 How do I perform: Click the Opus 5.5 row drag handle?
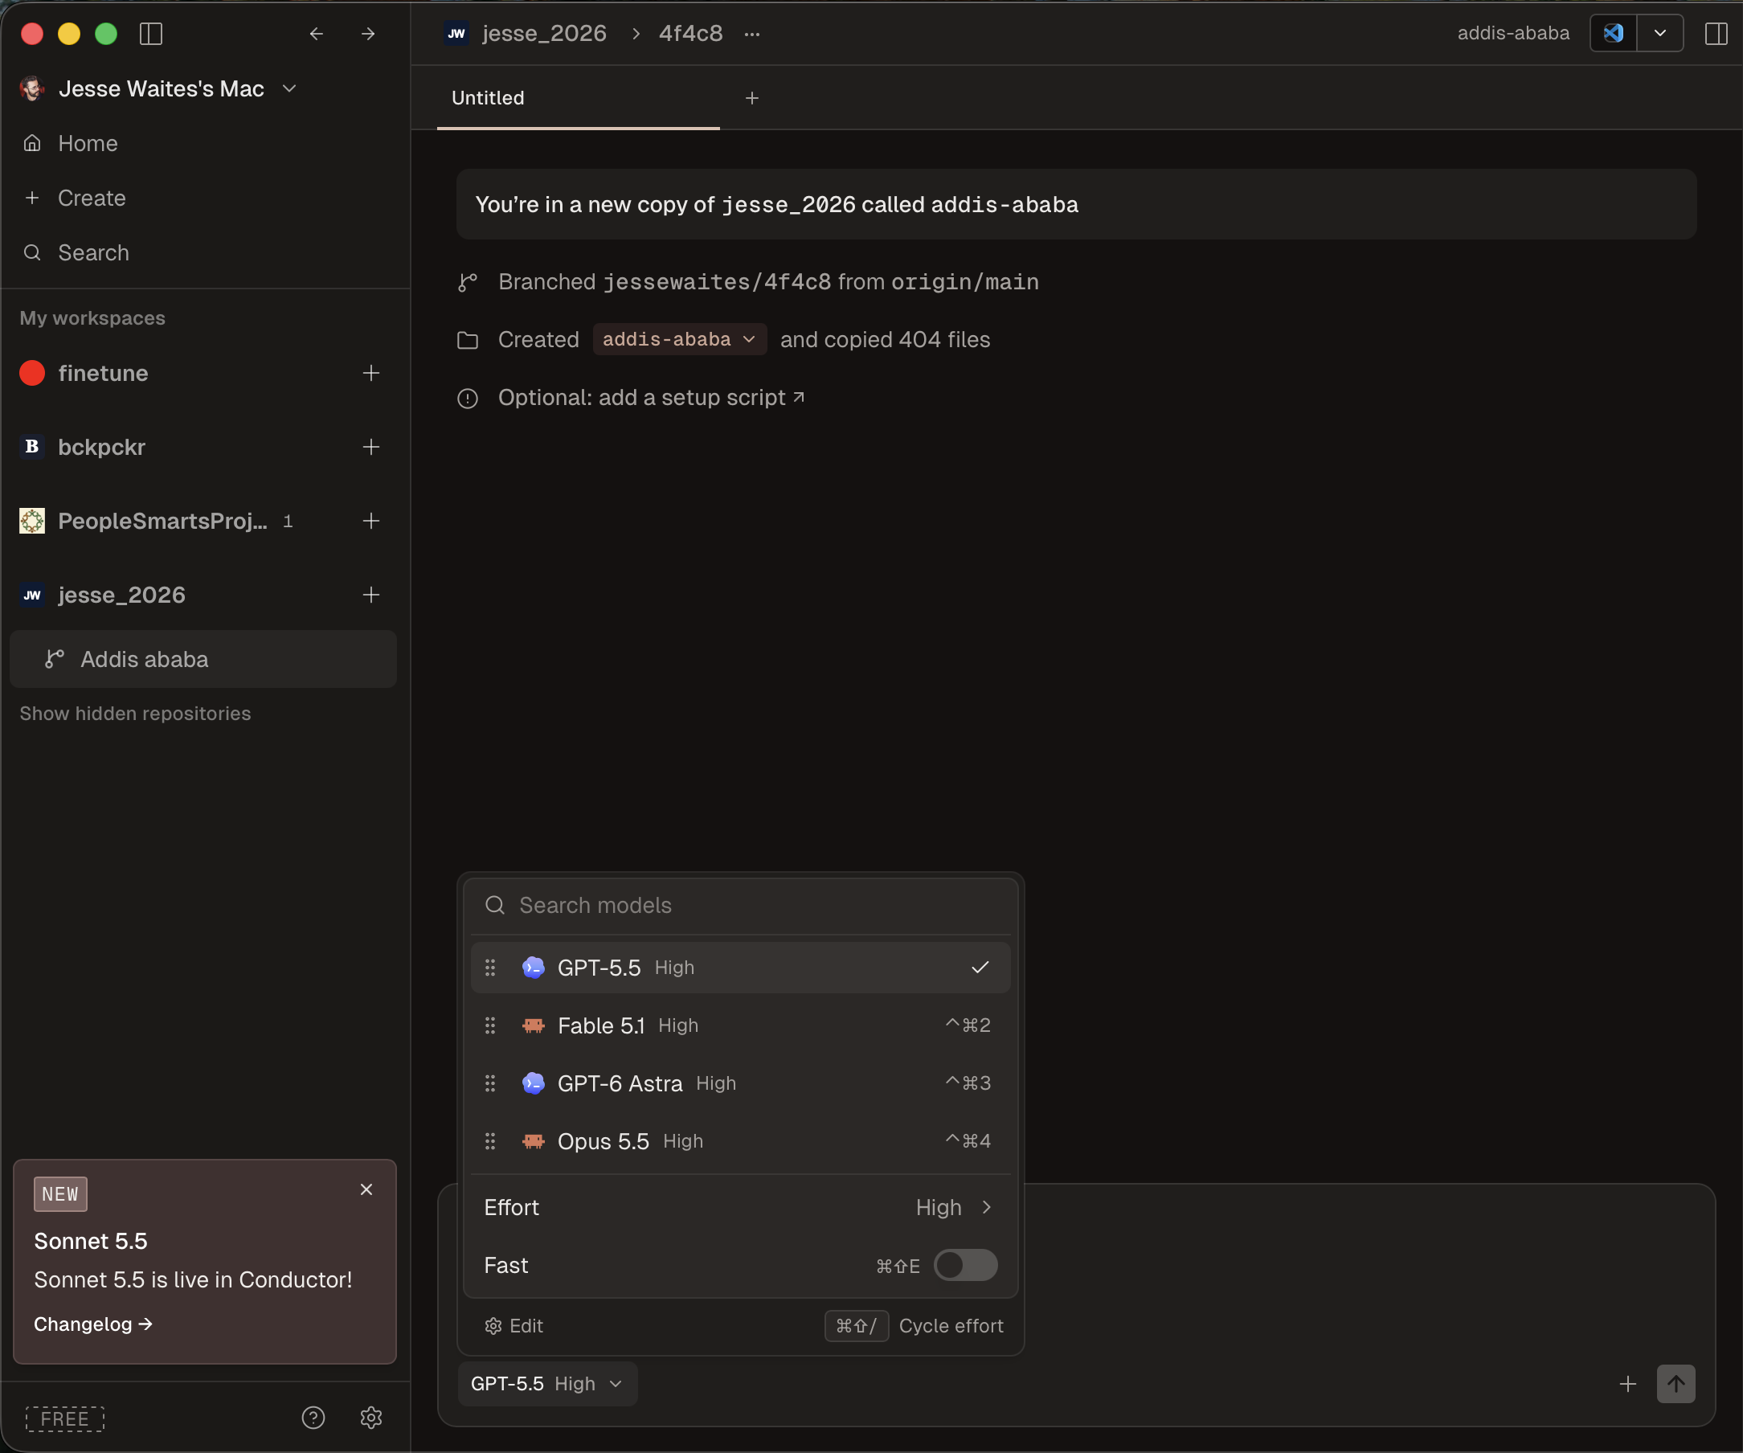coord(490,1141)
